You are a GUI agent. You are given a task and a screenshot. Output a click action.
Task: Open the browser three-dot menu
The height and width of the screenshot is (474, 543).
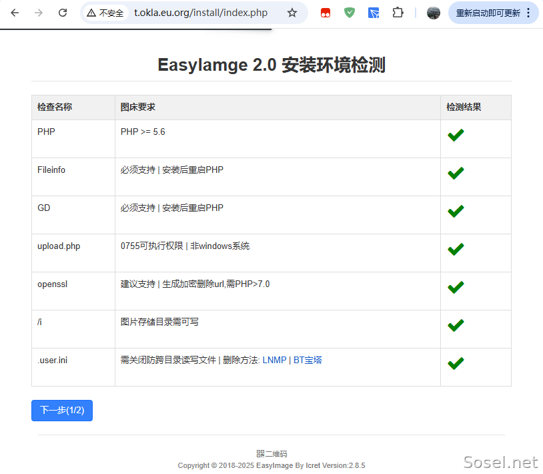point(528,13)
